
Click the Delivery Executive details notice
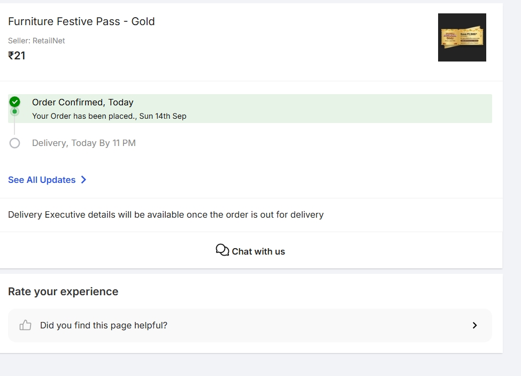tap(166, 215)
